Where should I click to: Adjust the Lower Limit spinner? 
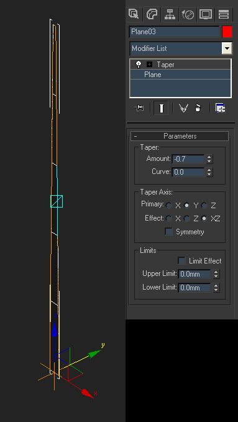click(x=216, y=288)
